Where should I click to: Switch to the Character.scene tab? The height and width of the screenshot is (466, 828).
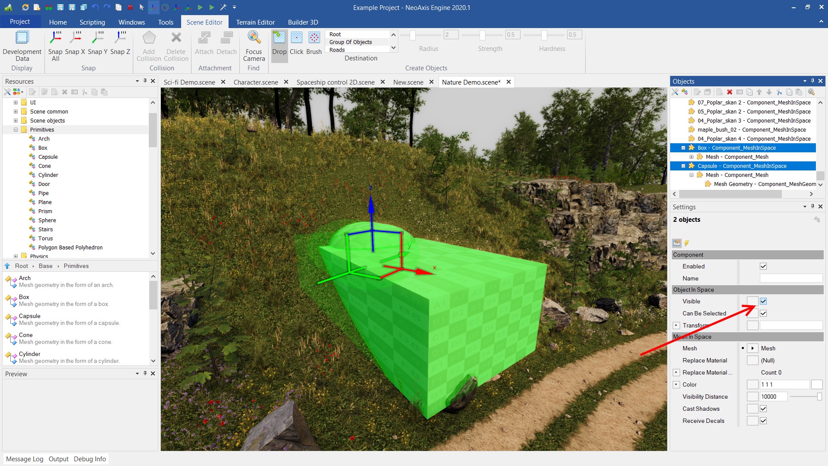pyautogui.click(x=255, y=82)
